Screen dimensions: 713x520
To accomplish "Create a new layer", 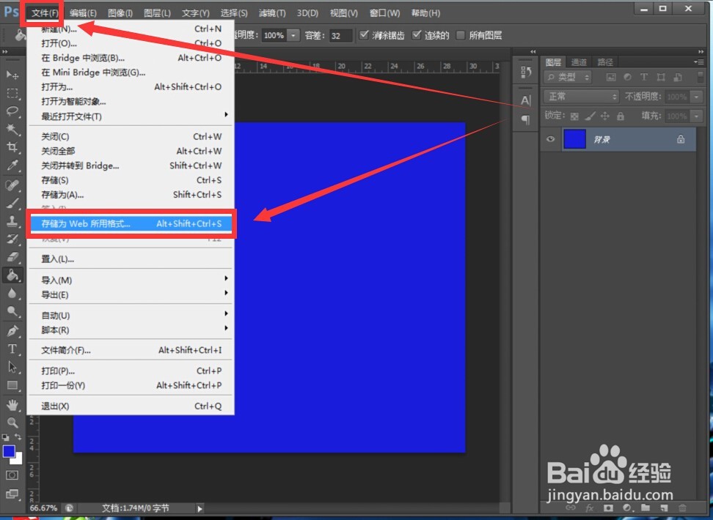I will (664, 508).
